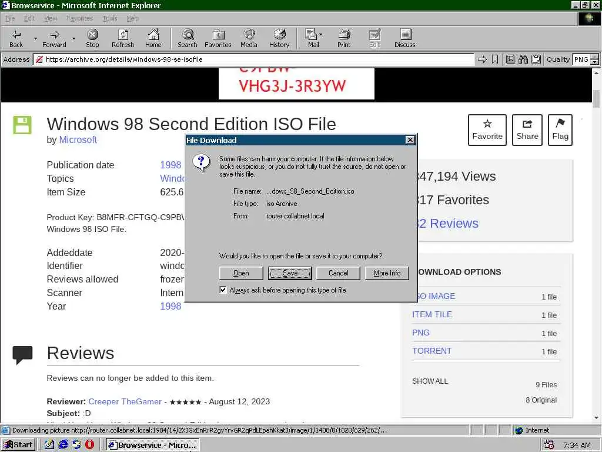This screenshot has width=602, height=452.
Task: Cancel the File Download dialog
Action: tap(338, 273)
